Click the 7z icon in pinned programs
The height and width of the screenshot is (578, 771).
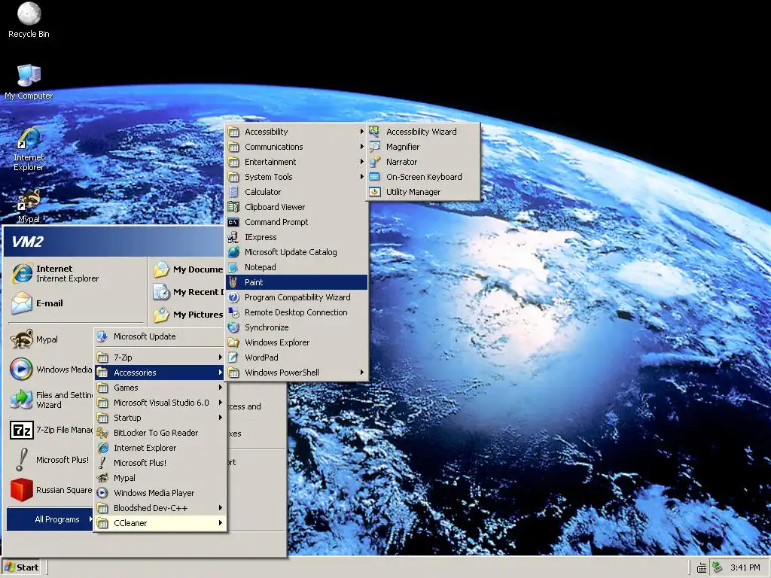coord(22,430)
